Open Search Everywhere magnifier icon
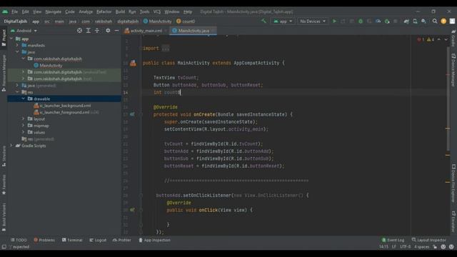Viewport: 457px width, 257px height. coord(435,21)
